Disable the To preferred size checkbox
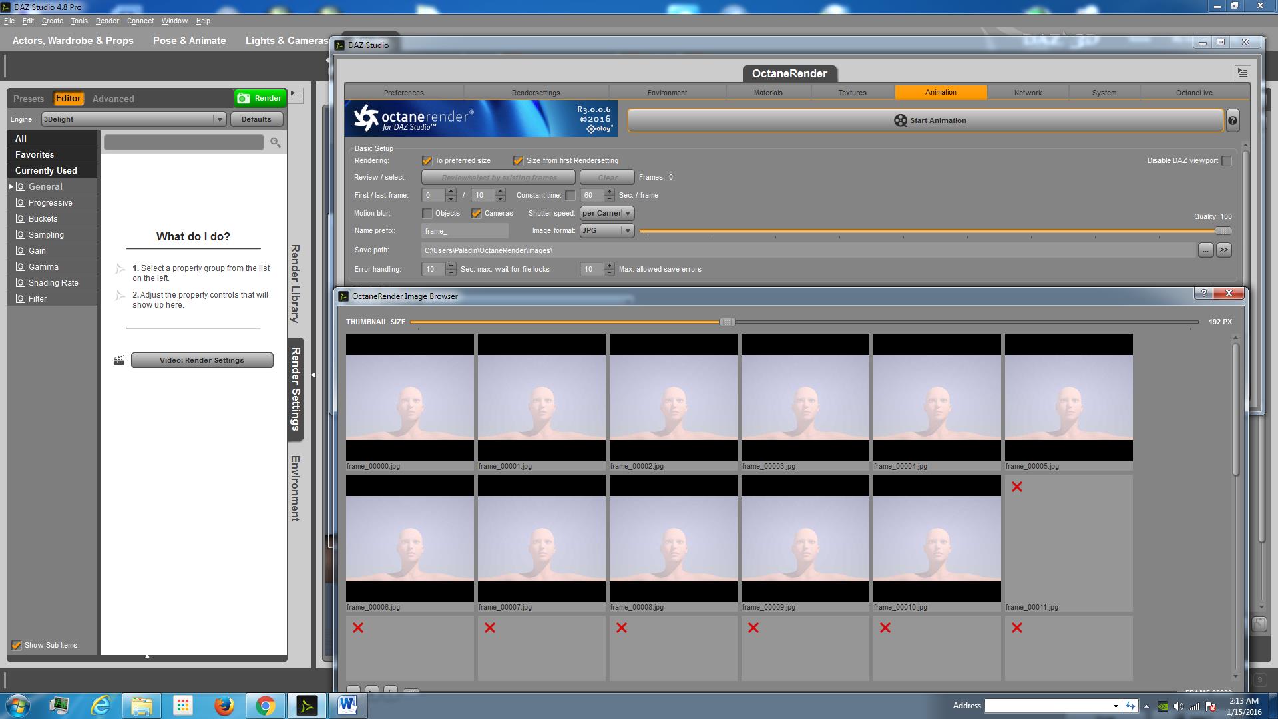 coord(427,161)
